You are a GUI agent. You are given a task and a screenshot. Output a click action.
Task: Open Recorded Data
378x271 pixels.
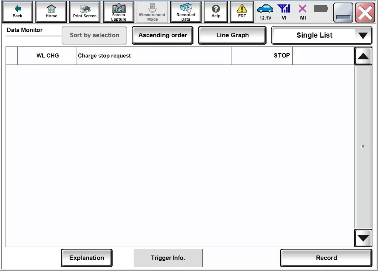click(186, 12)
